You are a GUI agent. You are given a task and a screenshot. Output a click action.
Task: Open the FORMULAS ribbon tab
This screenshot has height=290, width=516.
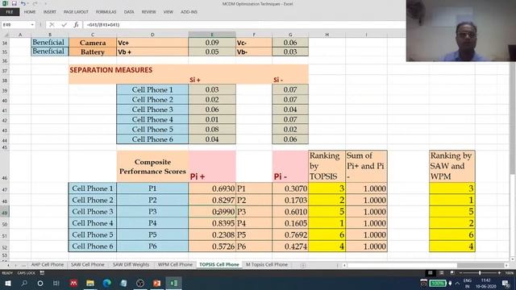(x=106, y=12)
